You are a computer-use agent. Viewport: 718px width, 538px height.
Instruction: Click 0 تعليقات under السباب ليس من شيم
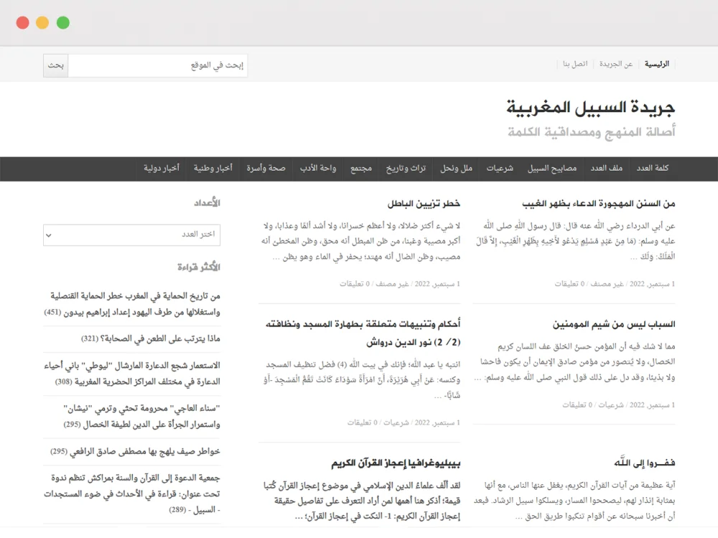[x=577, y=405]
